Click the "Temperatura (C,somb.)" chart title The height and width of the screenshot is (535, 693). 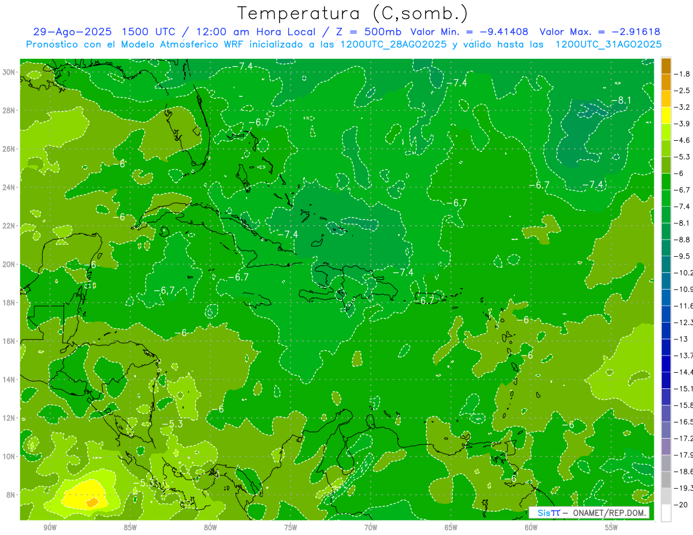[x=353, y=14]
